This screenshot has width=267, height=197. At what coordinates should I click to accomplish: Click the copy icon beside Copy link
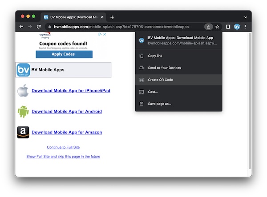click(142, 56)
